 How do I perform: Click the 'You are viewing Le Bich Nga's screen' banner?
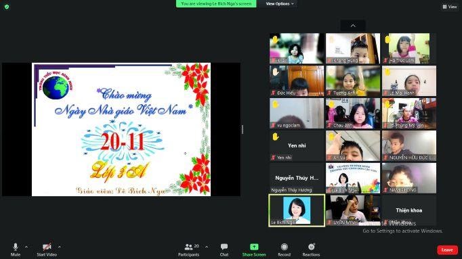click(216, 3)
